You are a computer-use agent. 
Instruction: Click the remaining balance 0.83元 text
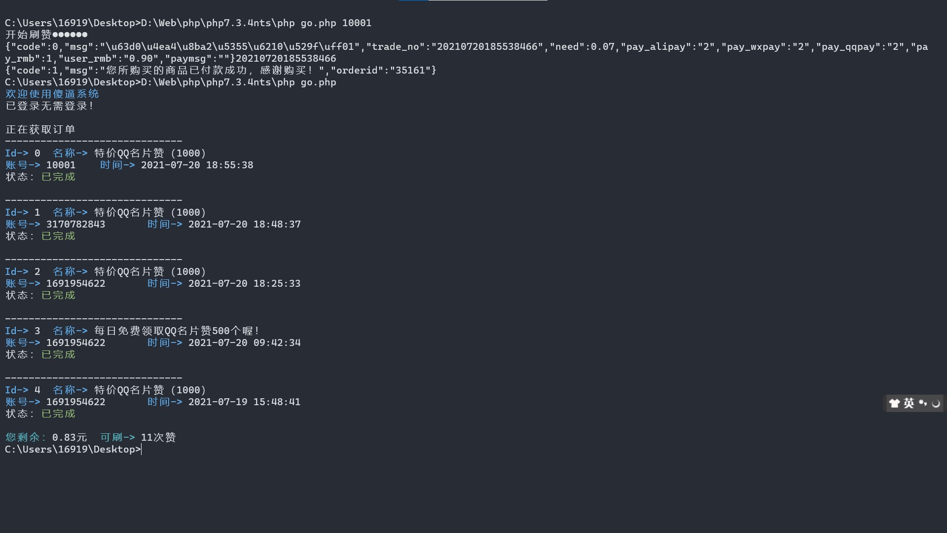[x=70, y=438]
